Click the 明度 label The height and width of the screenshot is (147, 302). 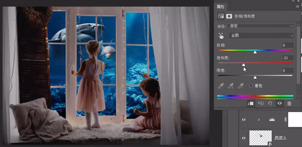(221, 71)
